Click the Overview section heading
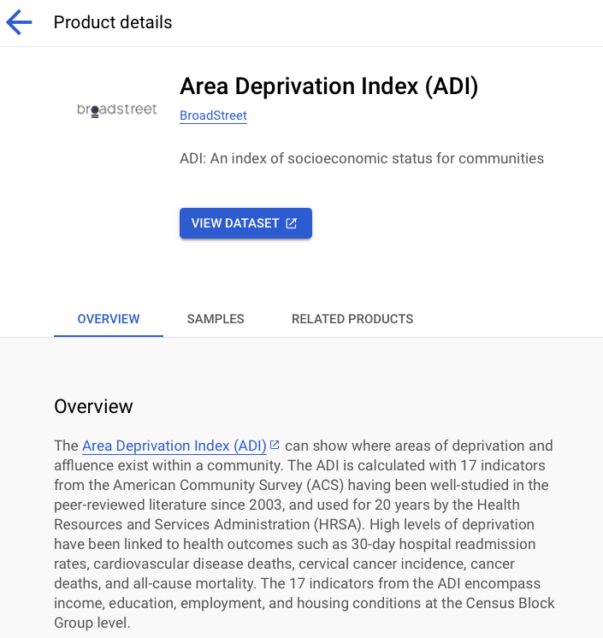 (x=93, y=406)
